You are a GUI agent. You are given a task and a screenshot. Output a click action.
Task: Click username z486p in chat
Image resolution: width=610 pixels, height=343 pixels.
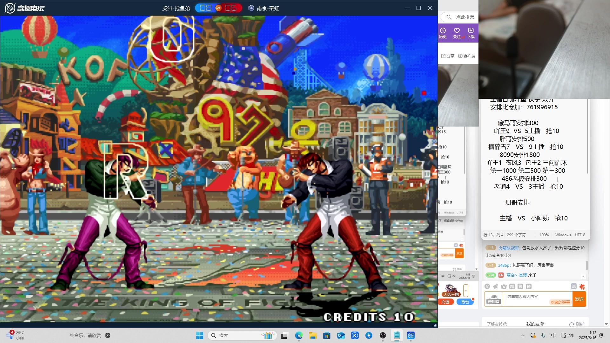tap(504, 265)
